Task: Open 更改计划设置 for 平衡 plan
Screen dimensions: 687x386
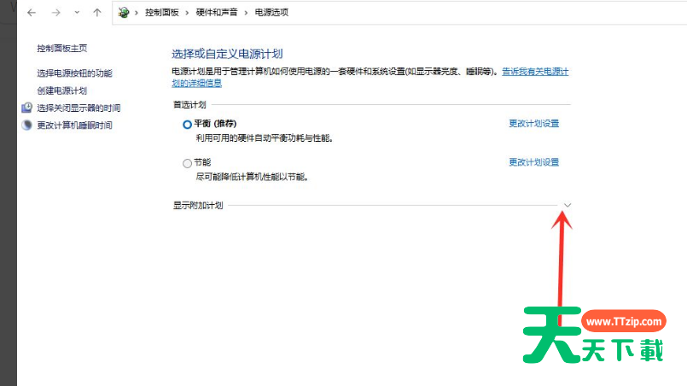Action: (x=533, y=124)
